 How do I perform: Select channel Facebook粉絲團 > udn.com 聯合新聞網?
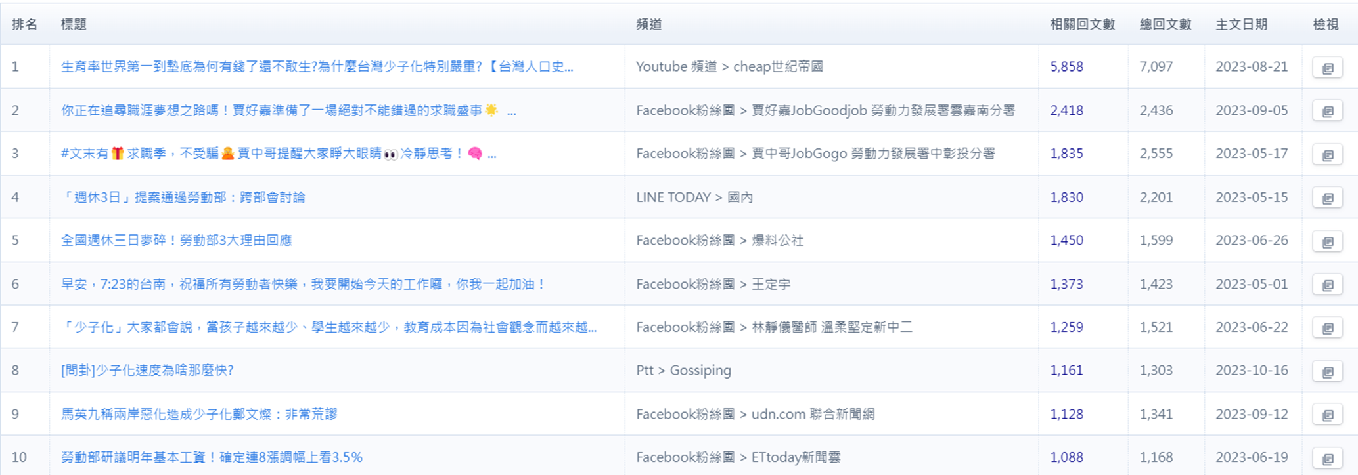tap(755, 414)
